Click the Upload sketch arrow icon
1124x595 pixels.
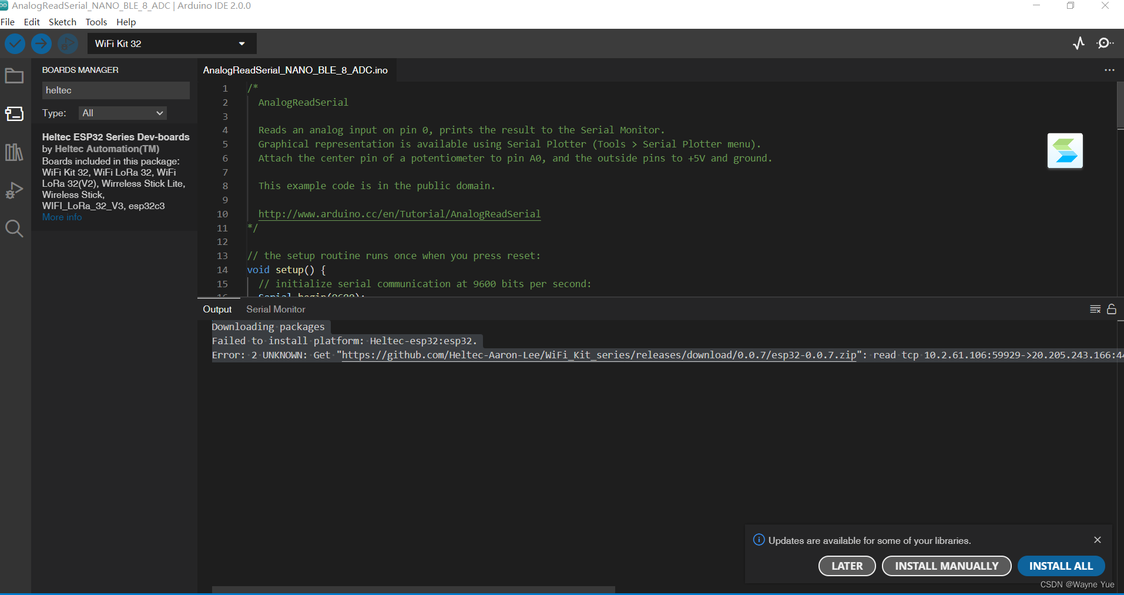point(41,43)
